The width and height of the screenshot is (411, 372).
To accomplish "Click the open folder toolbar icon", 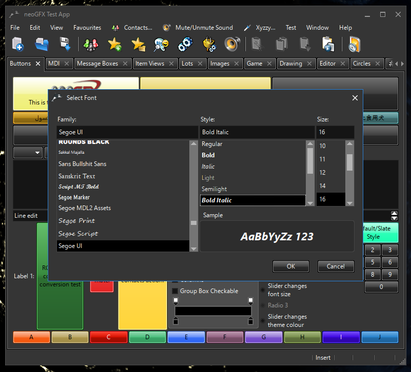I will (42, 45).
